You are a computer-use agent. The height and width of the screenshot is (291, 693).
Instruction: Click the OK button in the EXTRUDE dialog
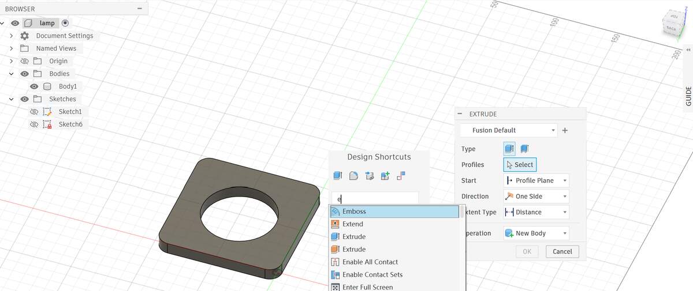[527, 251]
